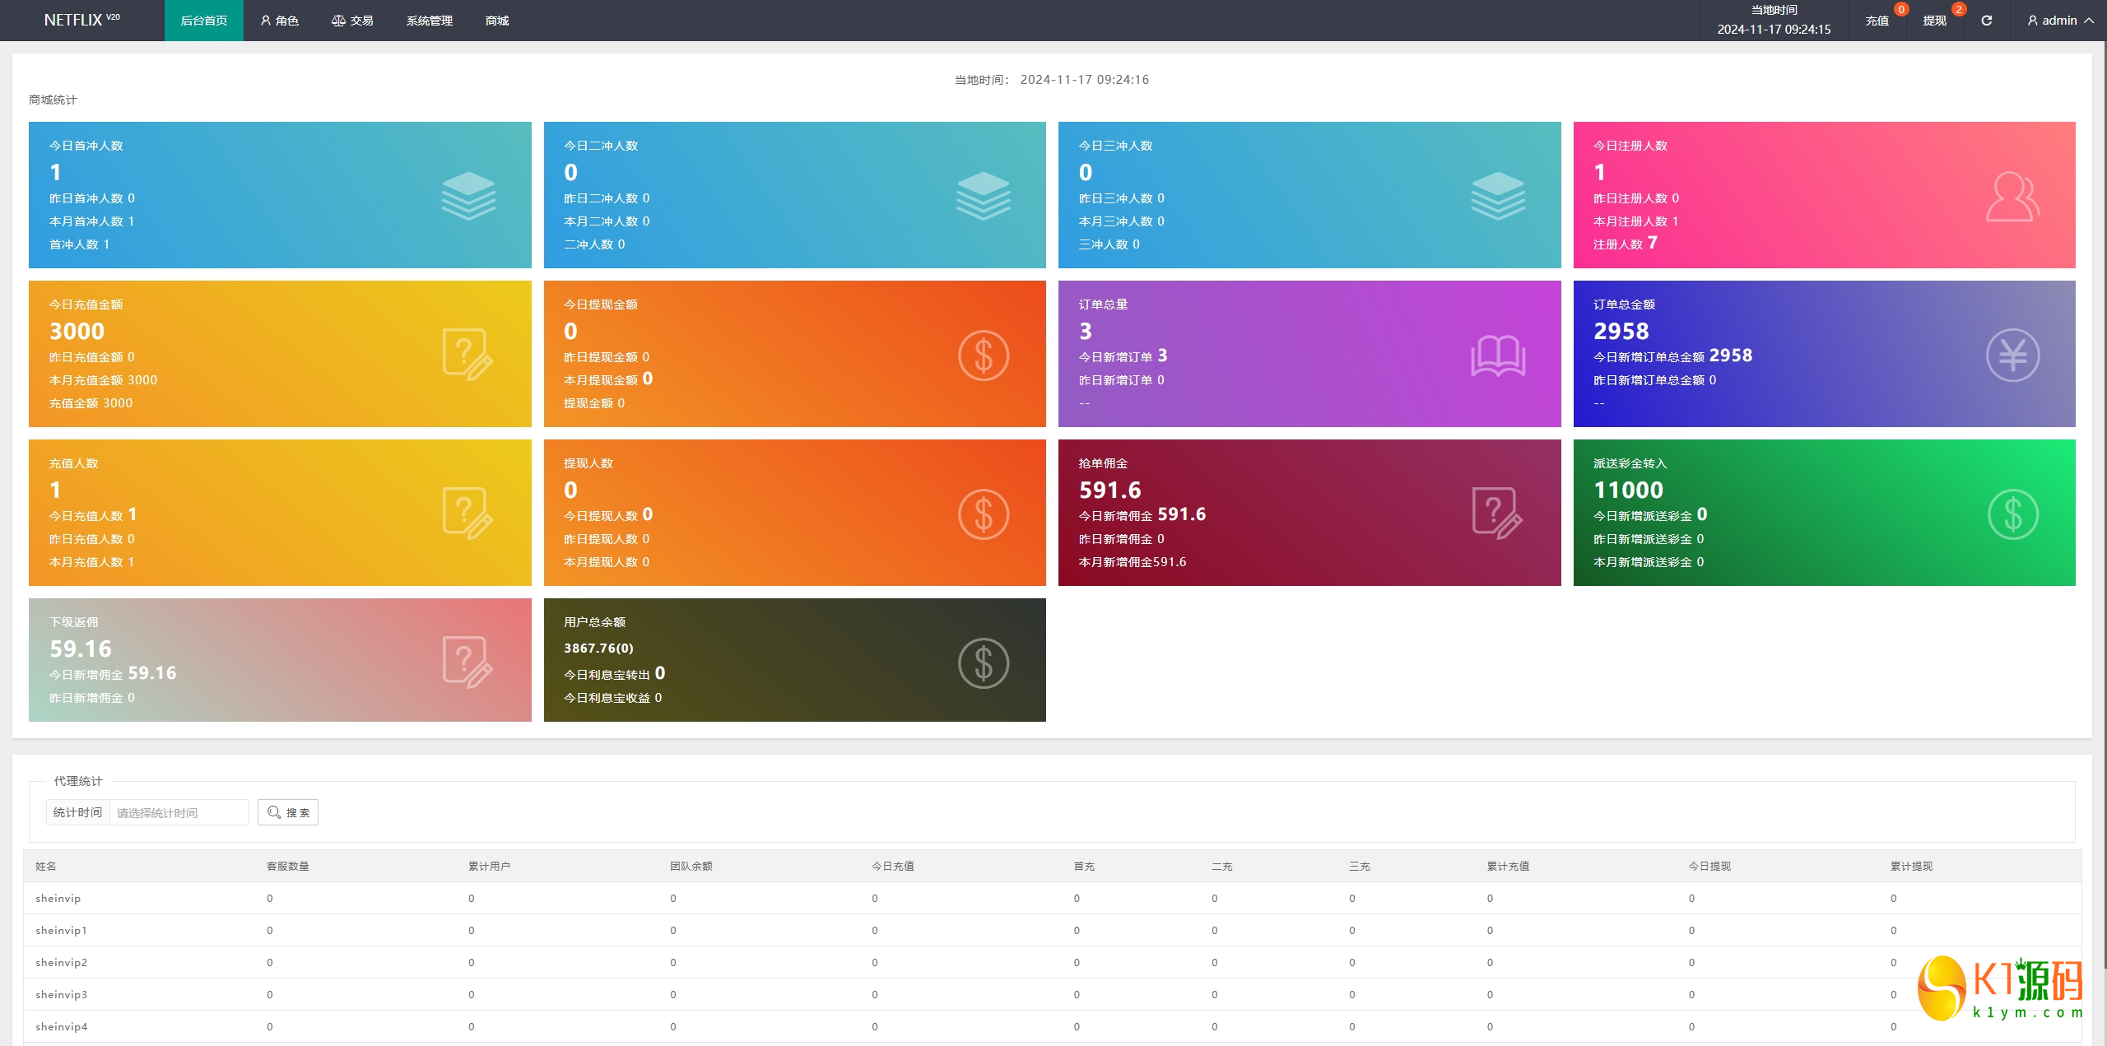Image resolution: width=2107 pixels, height=1046 pixels.
Task: Open 提现 notifications with badge 2
Action: (1935, 21)
